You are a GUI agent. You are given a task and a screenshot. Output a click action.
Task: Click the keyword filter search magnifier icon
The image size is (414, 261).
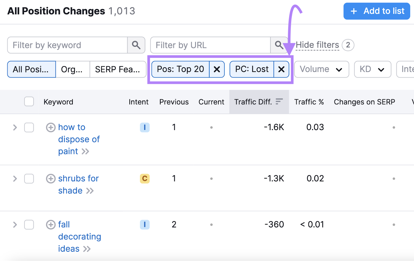[x=136, y=45]
